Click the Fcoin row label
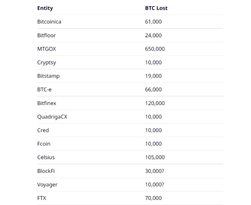The height and width of the screenshot is (205, 251). pos(44,144)
